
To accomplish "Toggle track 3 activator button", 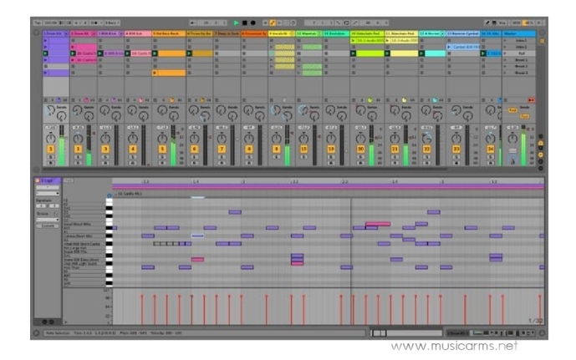I will click(105, 149).
